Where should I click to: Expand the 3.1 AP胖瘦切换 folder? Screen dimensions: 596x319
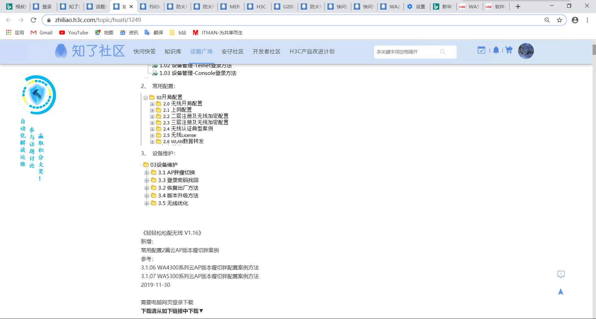tap(147, 173)
